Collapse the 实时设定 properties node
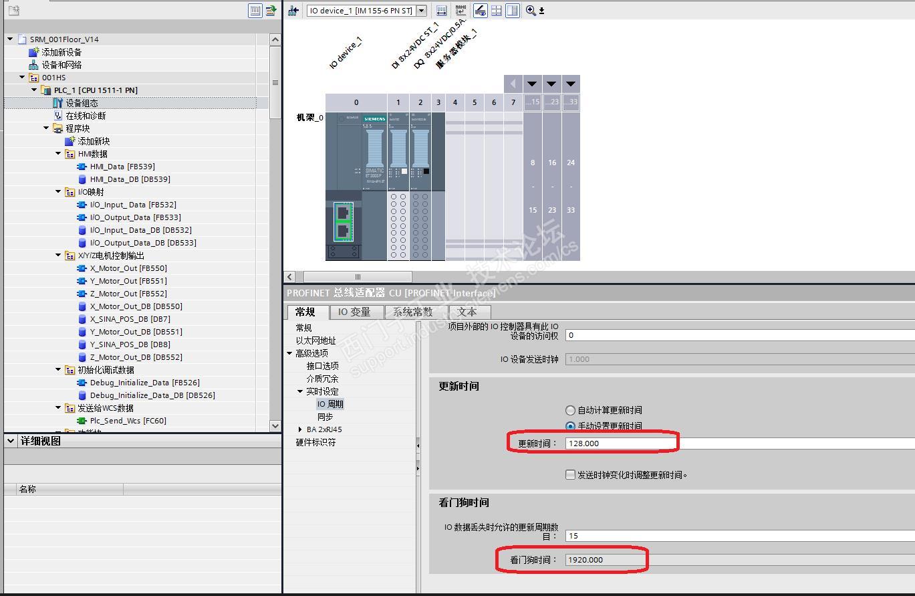Viewport: 915px width, 596px height. point(300,391)
